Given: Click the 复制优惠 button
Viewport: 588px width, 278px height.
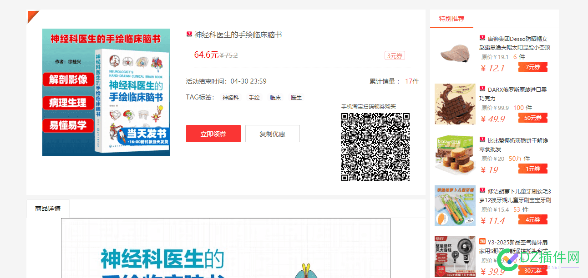Looking at the screenshot, I should coord(272,134).
